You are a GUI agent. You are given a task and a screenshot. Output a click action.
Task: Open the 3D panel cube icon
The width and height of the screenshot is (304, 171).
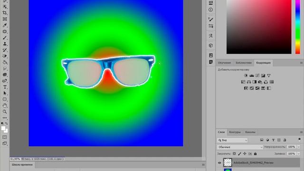coord(210,46)
